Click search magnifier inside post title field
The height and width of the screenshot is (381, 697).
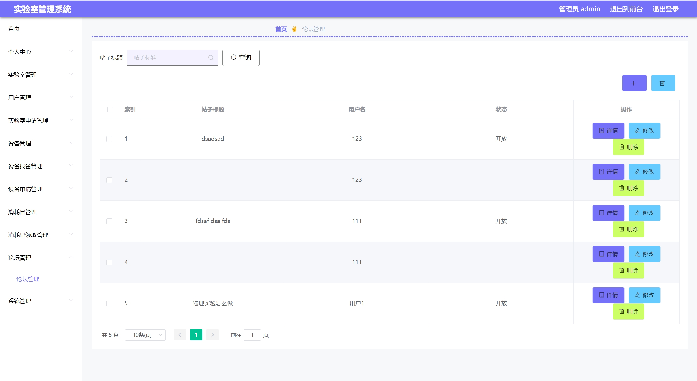click(x=211, y=57)
